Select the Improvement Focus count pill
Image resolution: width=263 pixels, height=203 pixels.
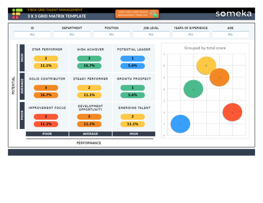click(x=46, y=117)
